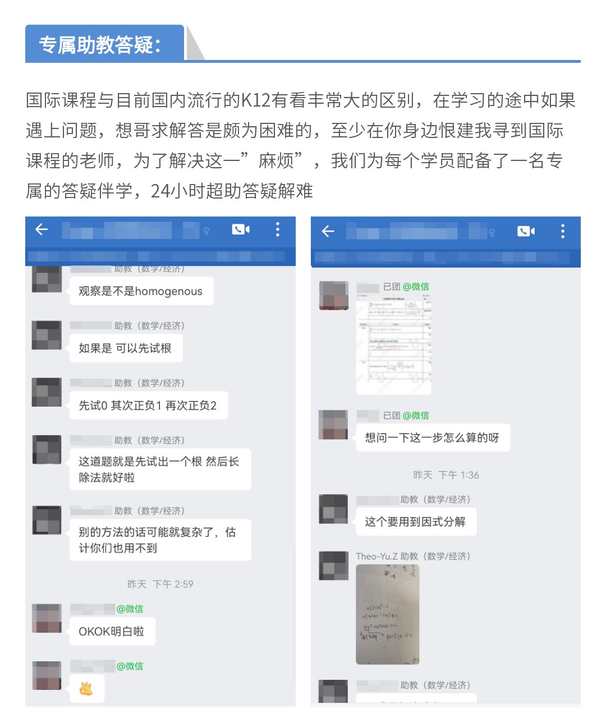The height and width of the screenshot is (723, 606).
Task: Open three-dot menu in right chat
Action: pos(563,231)
